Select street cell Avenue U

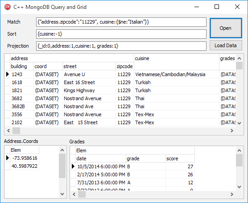pos(89,74)
